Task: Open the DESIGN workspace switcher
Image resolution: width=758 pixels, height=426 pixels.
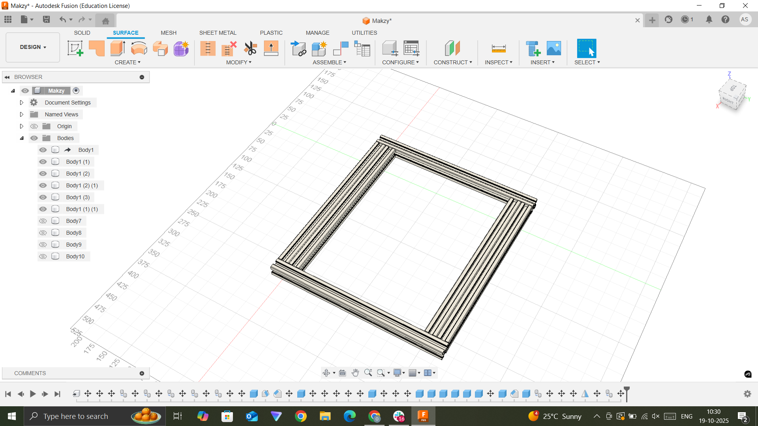Action: (32, 47)
